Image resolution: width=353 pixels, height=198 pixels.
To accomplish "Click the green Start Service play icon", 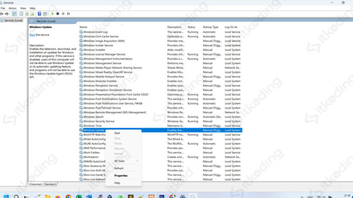I will click(x=52, y=14).
